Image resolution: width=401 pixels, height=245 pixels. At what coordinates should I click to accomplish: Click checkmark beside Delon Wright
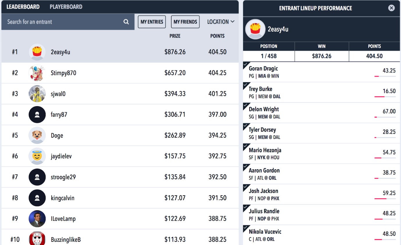pyautogui.click(x=245, y=105)
